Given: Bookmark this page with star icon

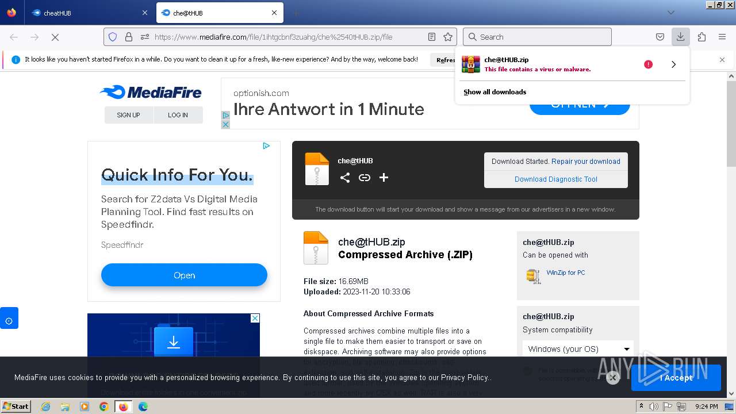Looking at the screenshot, I should (448, 37).
